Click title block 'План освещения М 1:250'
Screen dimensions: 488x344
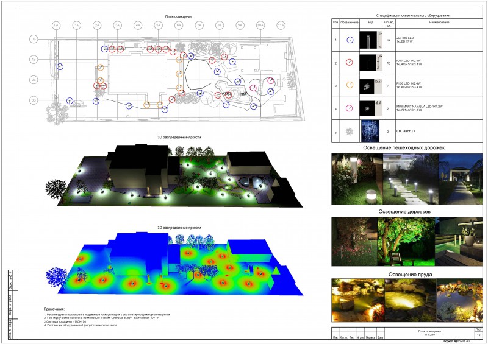(x=429, y=333)
